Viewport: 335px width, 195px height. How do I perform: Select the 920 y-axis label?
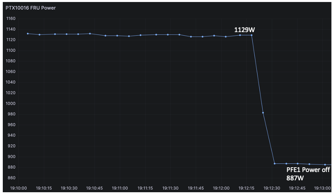[12, 146]
